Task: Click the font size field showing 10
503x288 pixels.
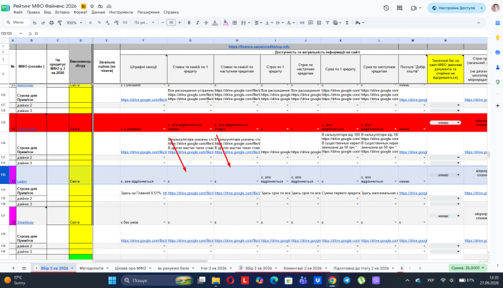Action: pyautogui.click(x=171, y=23)
